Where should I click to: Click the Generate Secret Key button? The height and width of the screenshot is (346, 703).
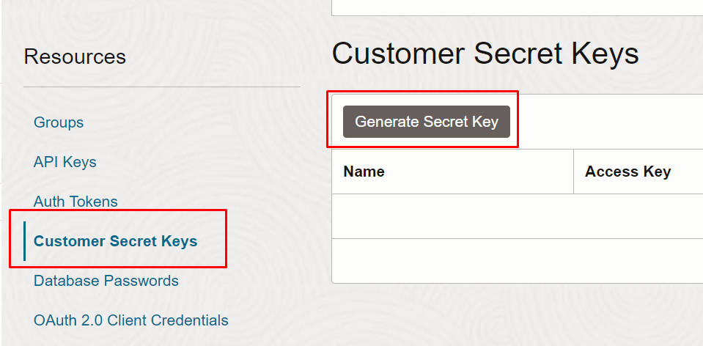click(427, 122)
